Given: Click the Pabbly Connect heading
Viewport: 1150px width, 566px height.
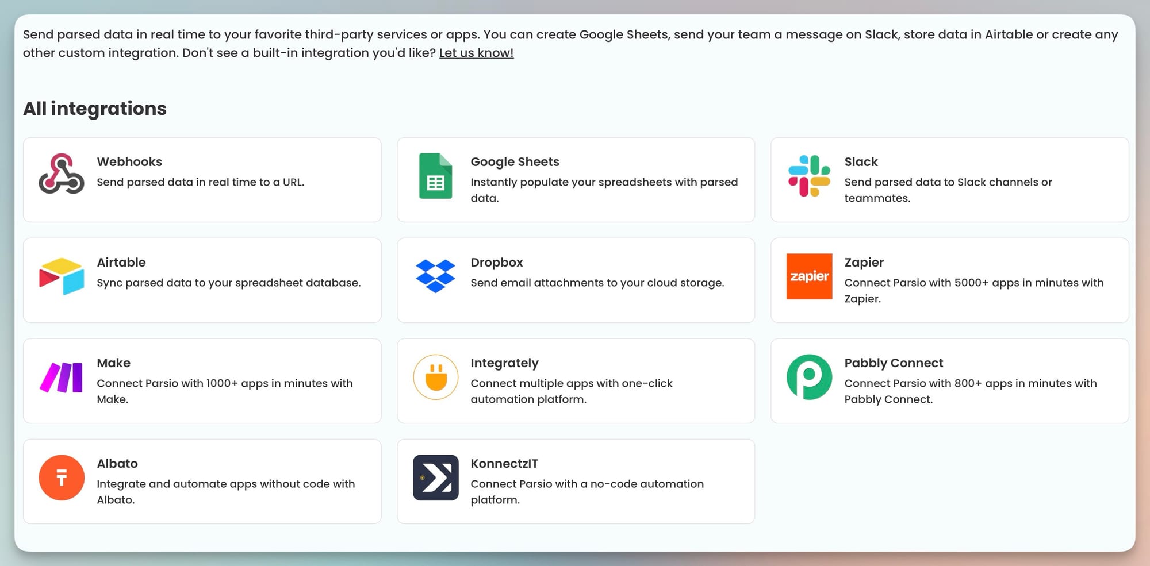Looking at the screenshot, I should [x=894, y=363].
